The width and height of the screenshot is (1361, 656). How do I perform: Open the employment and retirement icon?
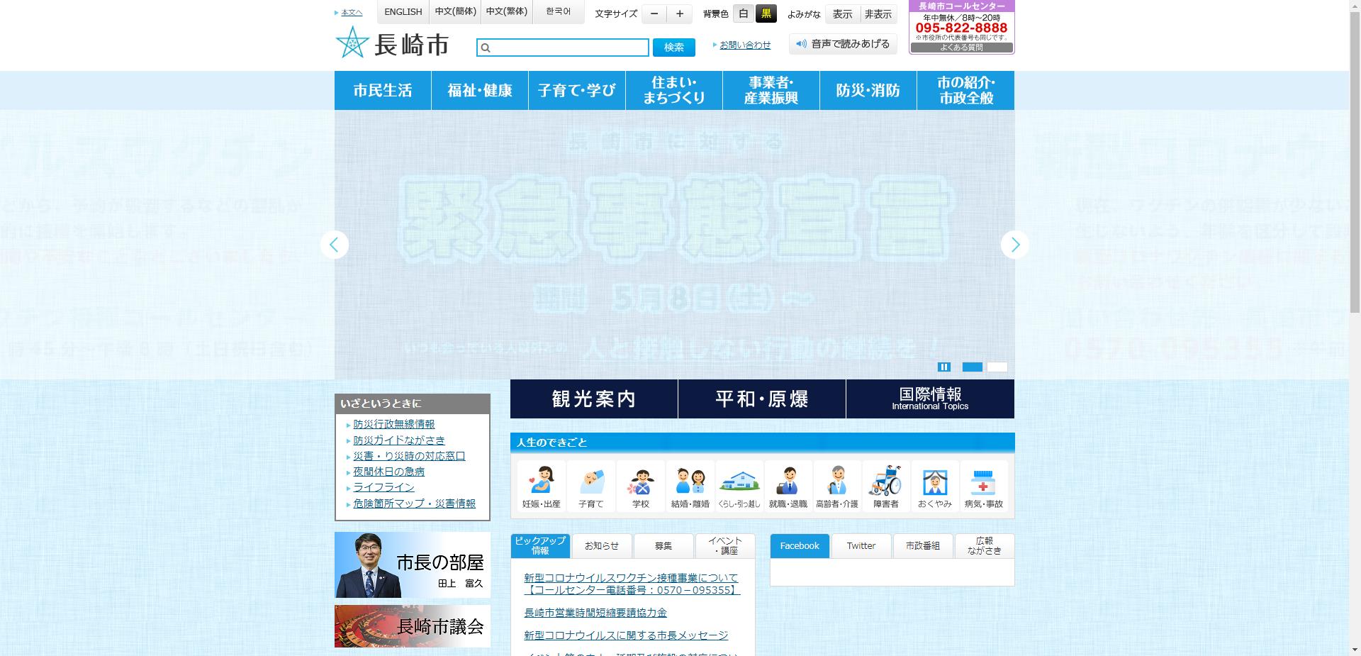pos(788,487)
